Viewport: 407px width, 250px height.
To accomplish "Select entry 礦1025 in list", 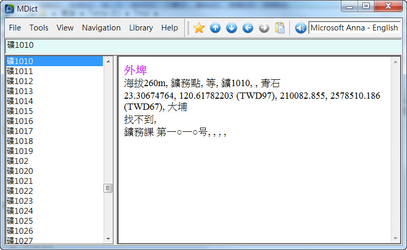I will tap(55, 221).
